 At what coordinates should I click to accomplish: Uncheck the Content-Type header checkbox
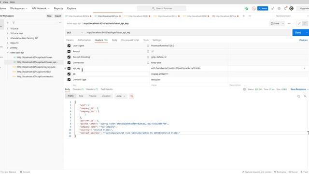pos(69,80)
